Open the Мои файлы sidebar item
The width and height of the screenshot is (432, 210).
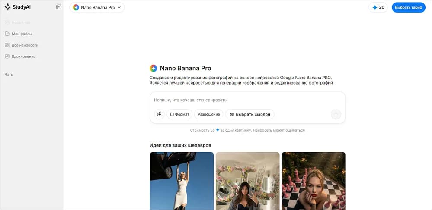click(x=22, y=34)
